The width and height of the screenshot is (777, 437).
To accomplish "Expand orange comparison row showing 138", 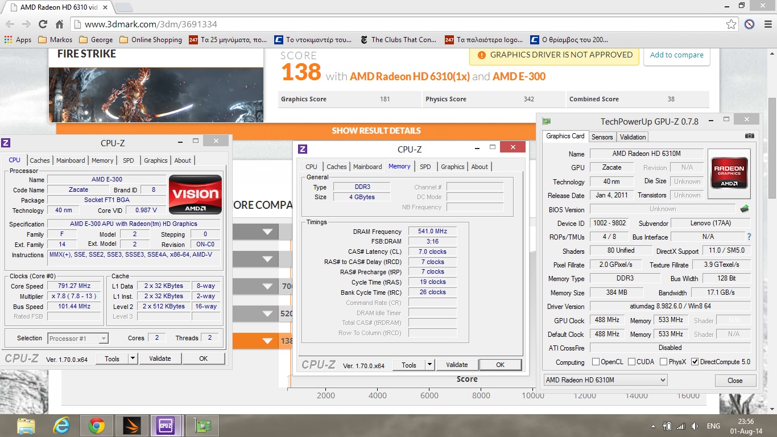I will coord(268,341).
